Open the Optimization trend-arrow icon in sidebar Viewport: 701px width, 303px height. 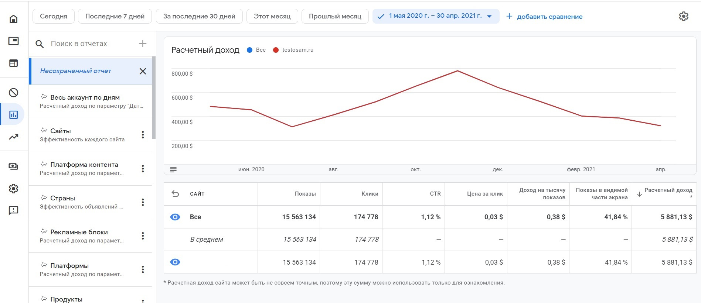13,137
